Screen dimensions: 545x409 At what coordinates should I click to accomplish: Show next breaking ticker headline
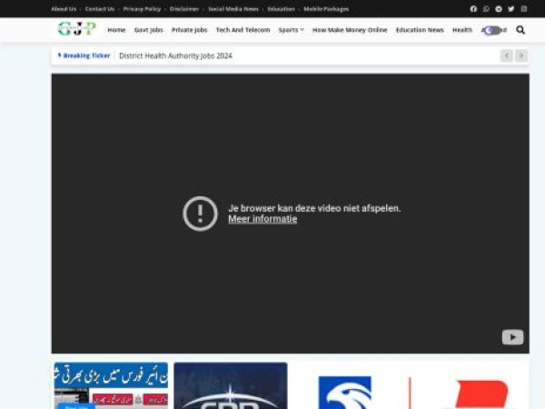pyautogui.click(x=521, y=55)
